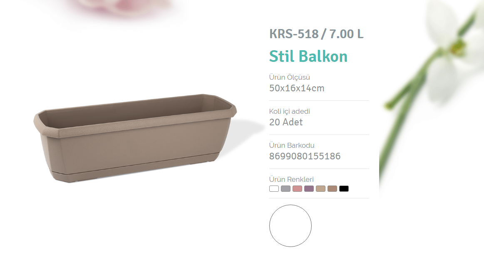Click the large empty circle preview
The width and height of the screenshot is (484, 276).
290,225
